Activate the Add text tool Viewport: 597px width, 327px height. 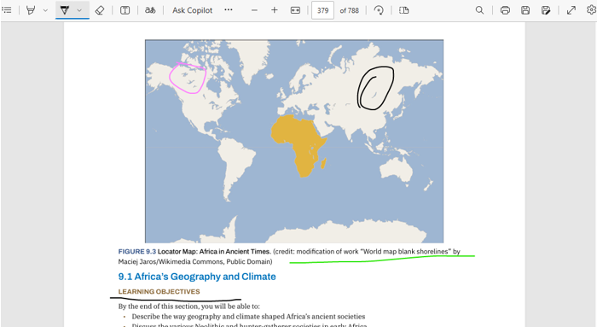click(x=125, y=10)
